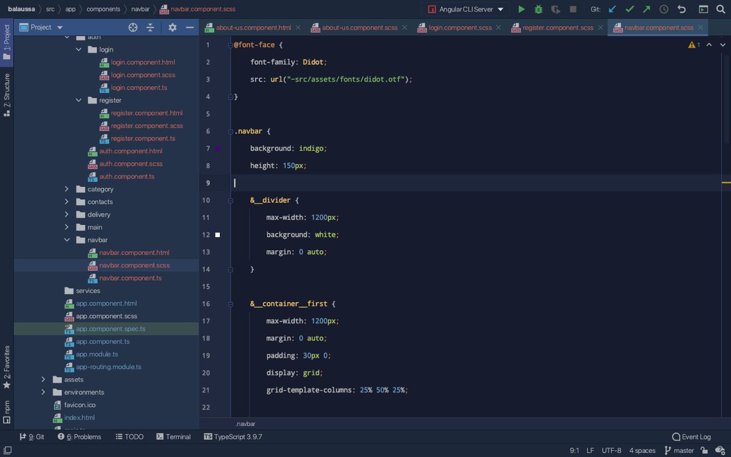731x457 pixels.
Task: Toggle the 1: Project side tab
Action: [7, 42]
